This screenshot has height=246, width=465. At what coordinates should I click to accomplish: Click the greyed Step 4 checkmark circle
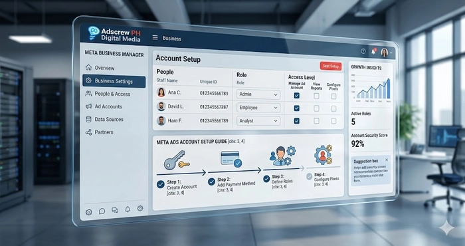point(310,177)
